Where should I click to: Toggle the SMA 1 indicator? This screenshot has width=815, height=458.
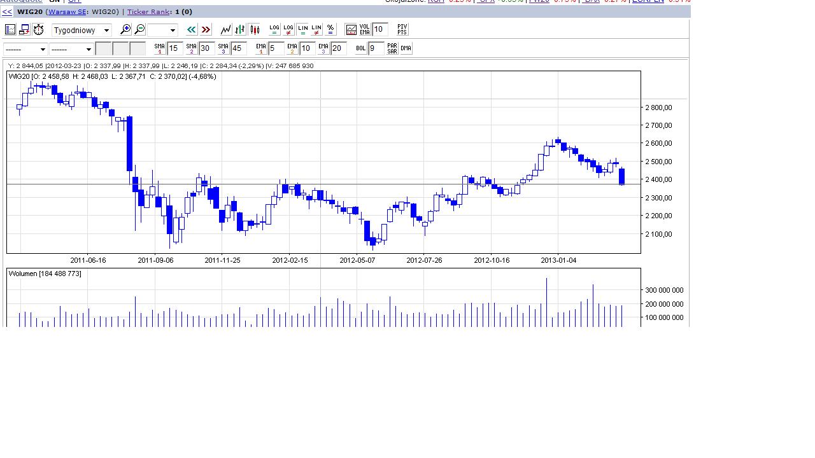[x=160, y=48]
